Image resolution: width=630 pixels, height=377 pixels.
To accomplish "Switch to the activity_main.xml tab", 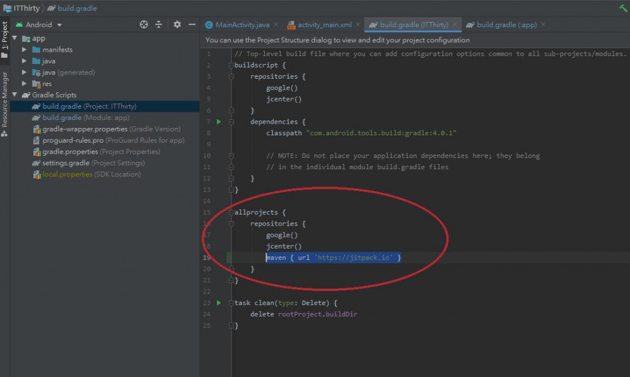I will click(324, 25).
